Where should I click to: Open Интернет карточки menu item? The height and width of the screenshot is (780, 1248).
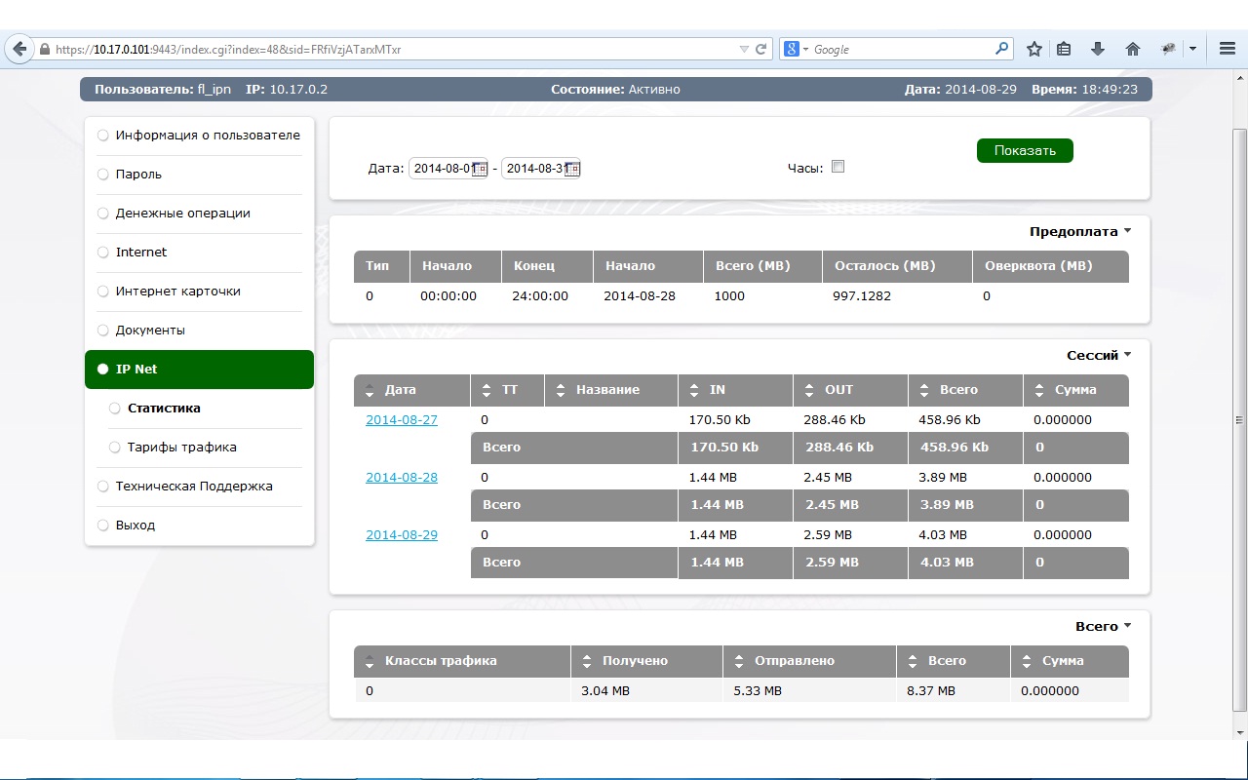[177, 292]
